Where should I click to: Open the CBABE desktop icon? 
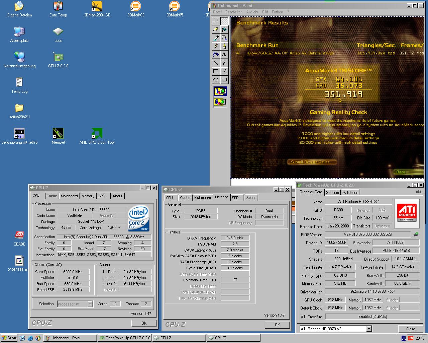pyautogui.click(x=19, y=238)
